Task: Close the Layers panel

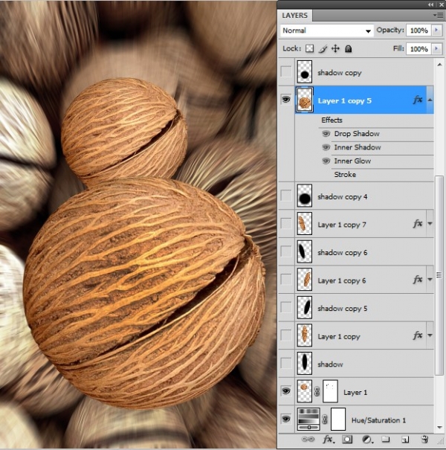Action: (x=441, y=5)
